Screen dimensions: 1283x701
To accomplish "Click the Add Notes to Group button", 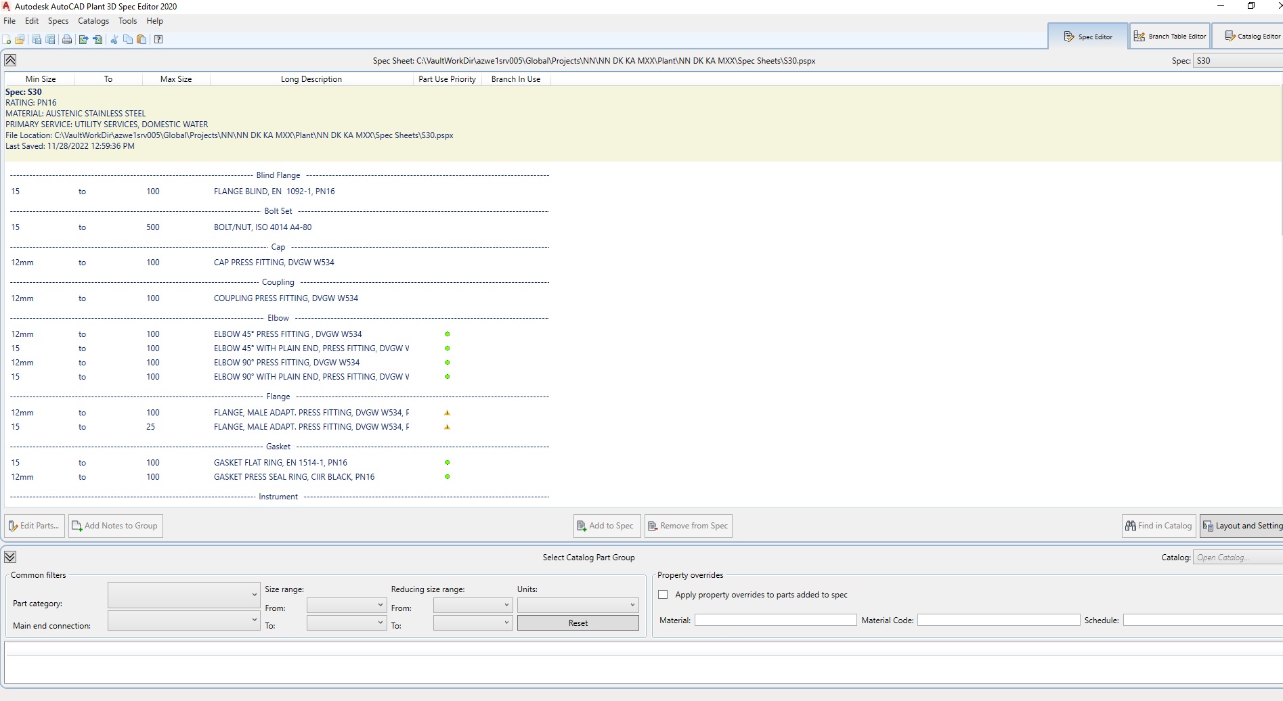I will [116, 526].
